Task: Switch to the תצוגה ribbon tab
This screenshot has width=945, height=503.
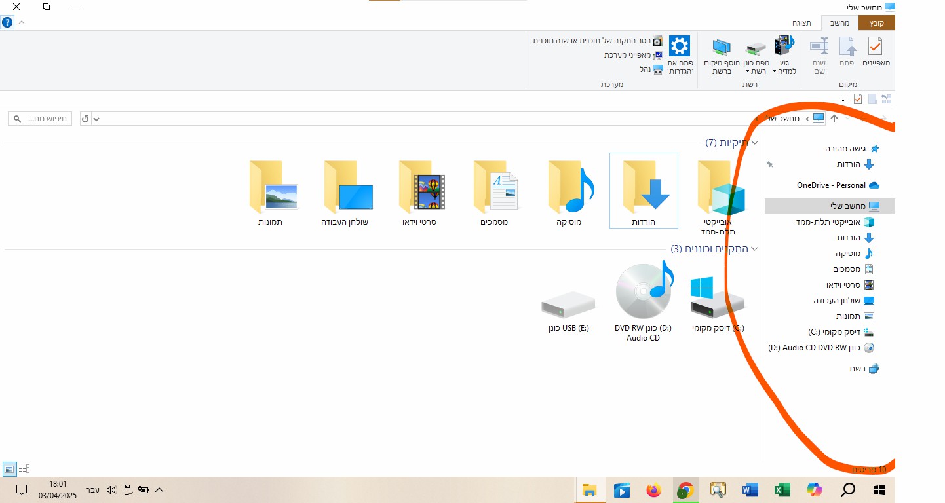Action: click(x=802, y=23)
